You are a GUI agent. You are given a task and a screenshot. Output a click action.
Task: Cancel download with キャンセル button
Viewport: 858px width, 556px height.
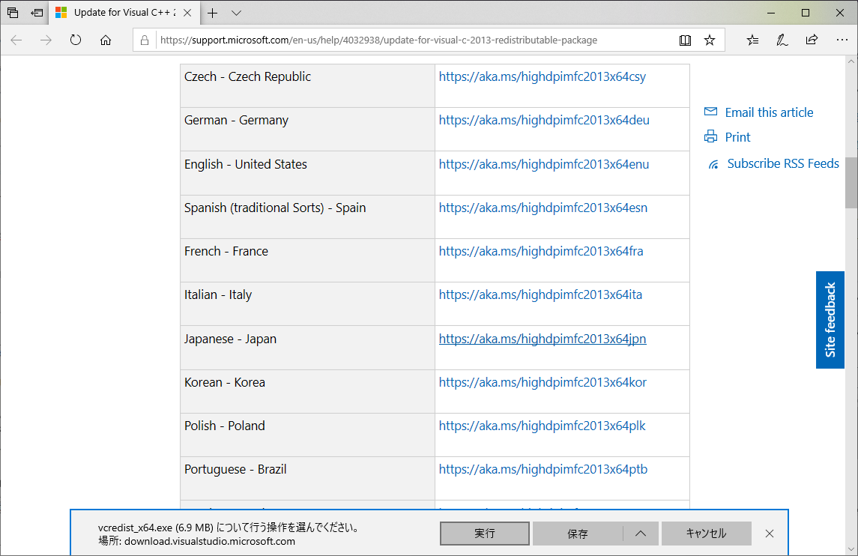pyautogui.click(x=706, y=534)
